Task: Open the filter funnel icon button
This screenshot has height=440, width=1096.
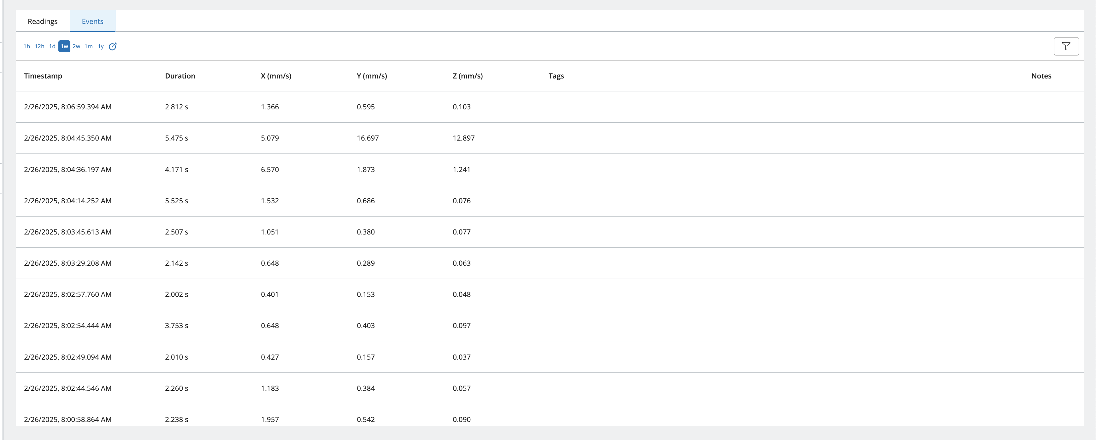Action: [1066, 46]
